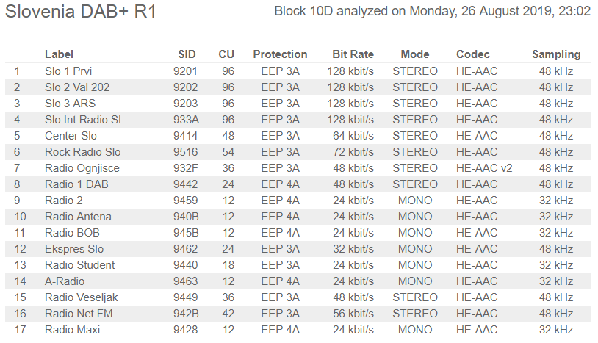
Task: Click the Mode column header
Action: [x=415, y=54]
